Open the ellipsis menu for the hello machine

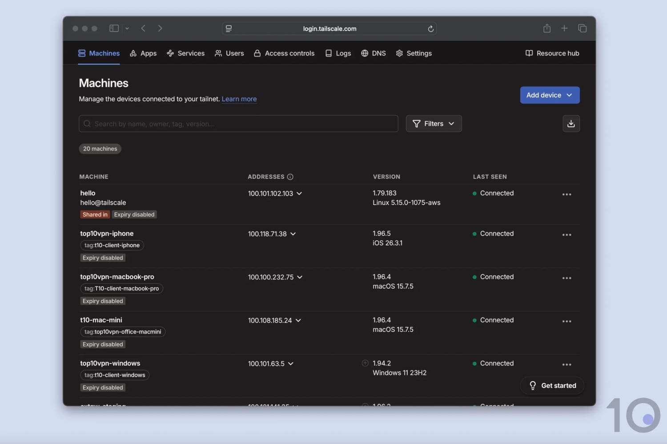click(567, 194)
